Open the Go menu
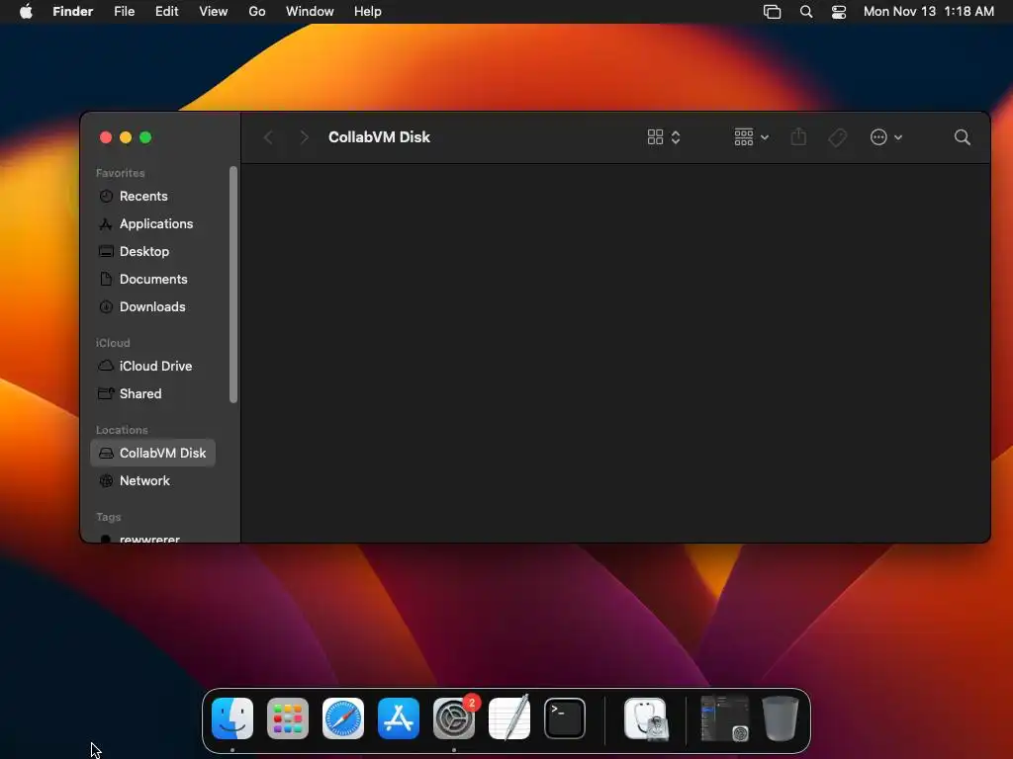The image size is (1013, 759). click(257, 12)
